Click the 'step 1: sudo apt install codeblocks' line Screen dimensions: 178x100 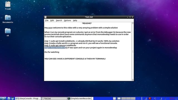tap(82, 41)
